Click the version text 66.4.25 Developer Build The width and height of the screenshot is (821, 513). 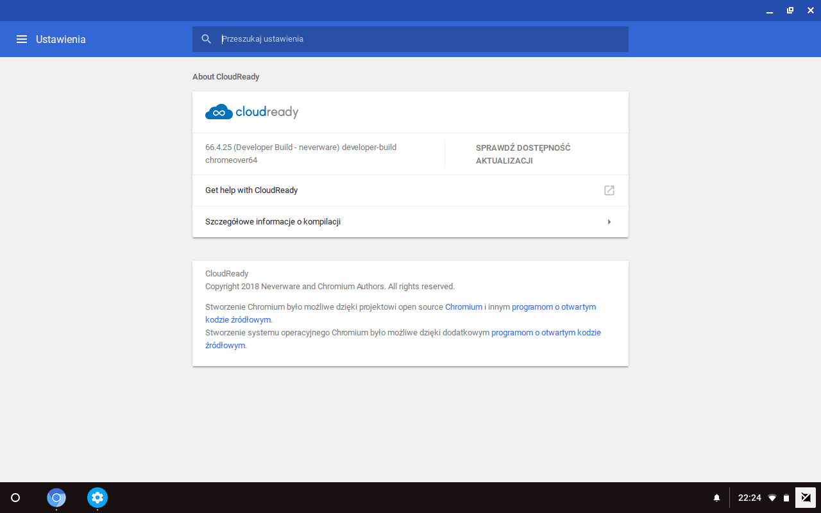tap(301, 154)
